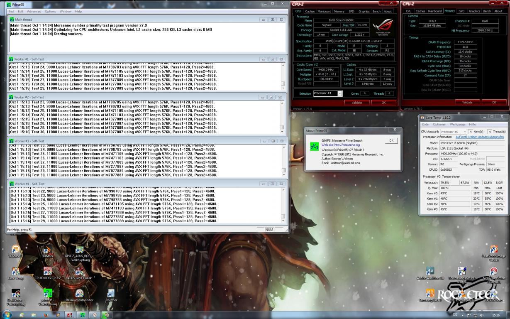Image resolution: width=510 pixels, height=319 pixels.
Task: Click OK in the right CPU-Z window
Action: [x=494, y=102]
